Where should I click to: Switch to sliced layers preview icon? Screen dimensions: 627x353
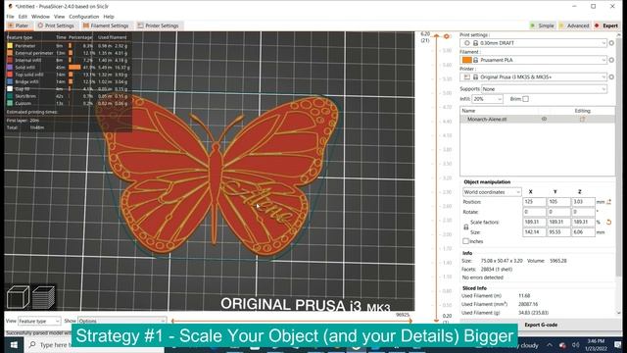coord(43,297)
